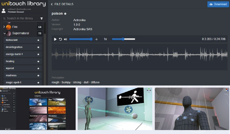This screenshot has height=134, width=230.
Task: Mute audio with the speaker icon
Action: pos(65,39)
